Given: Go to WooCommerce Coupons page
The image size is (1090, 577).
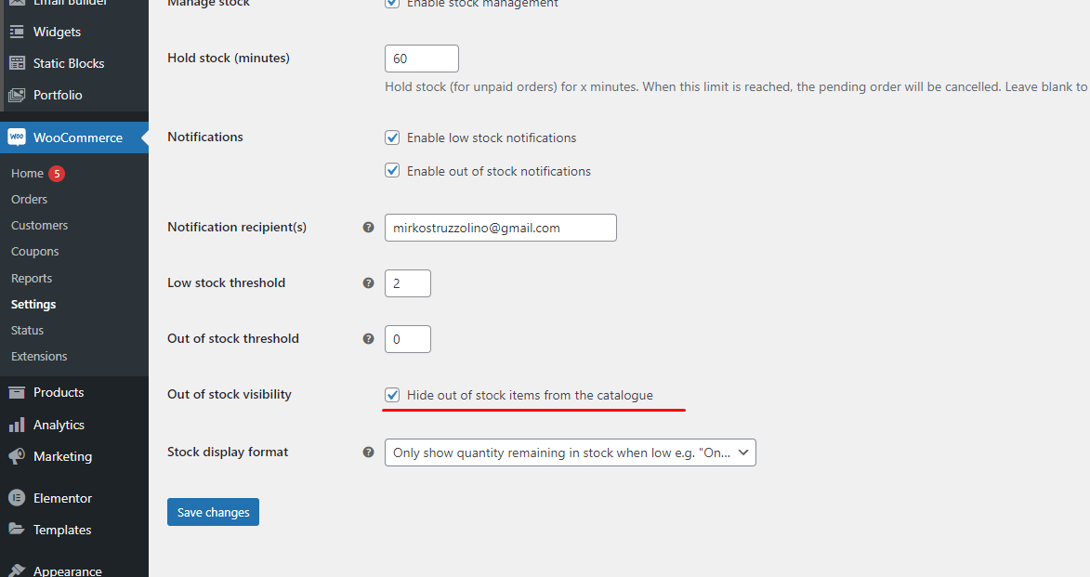Looking at the screenshot, I should (34, 251).
